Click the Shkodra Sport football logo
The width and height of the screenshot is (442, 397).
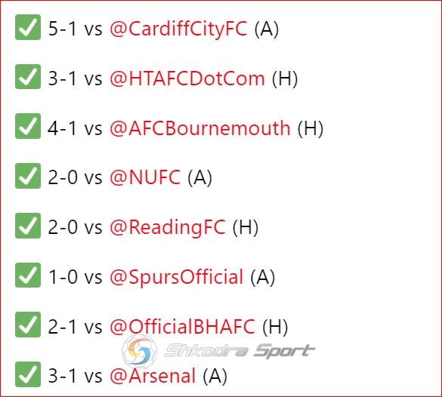point(140,351)
